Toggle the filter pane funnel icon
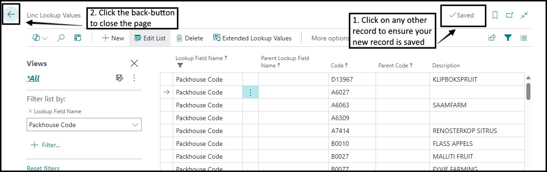The image size is (547, 172). tap(508, 38)
